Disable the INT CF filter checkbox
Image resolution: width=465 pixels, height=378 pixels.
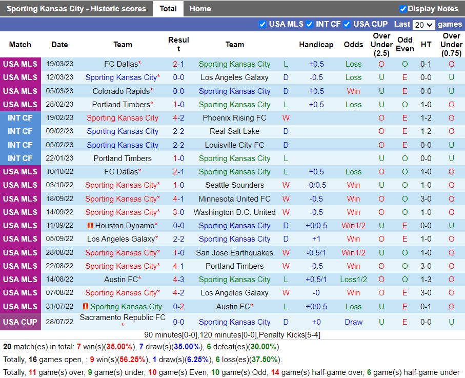point(310,24)
